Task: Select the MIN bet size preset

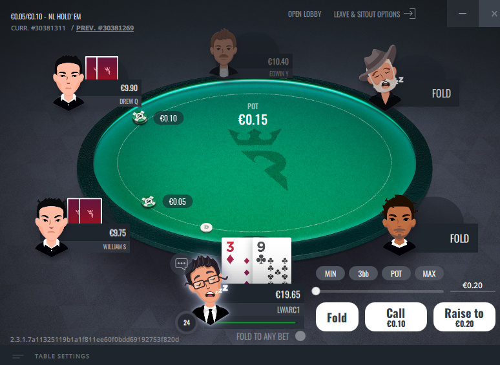Action: click(330, 273)
